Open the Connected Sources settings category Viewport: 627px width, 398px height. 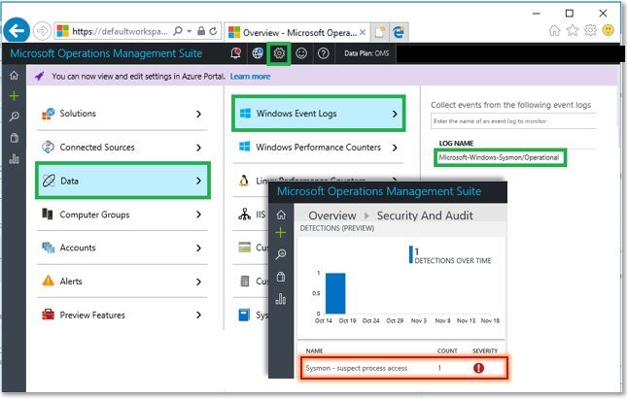pyautogui.click(x=122, y=148)
